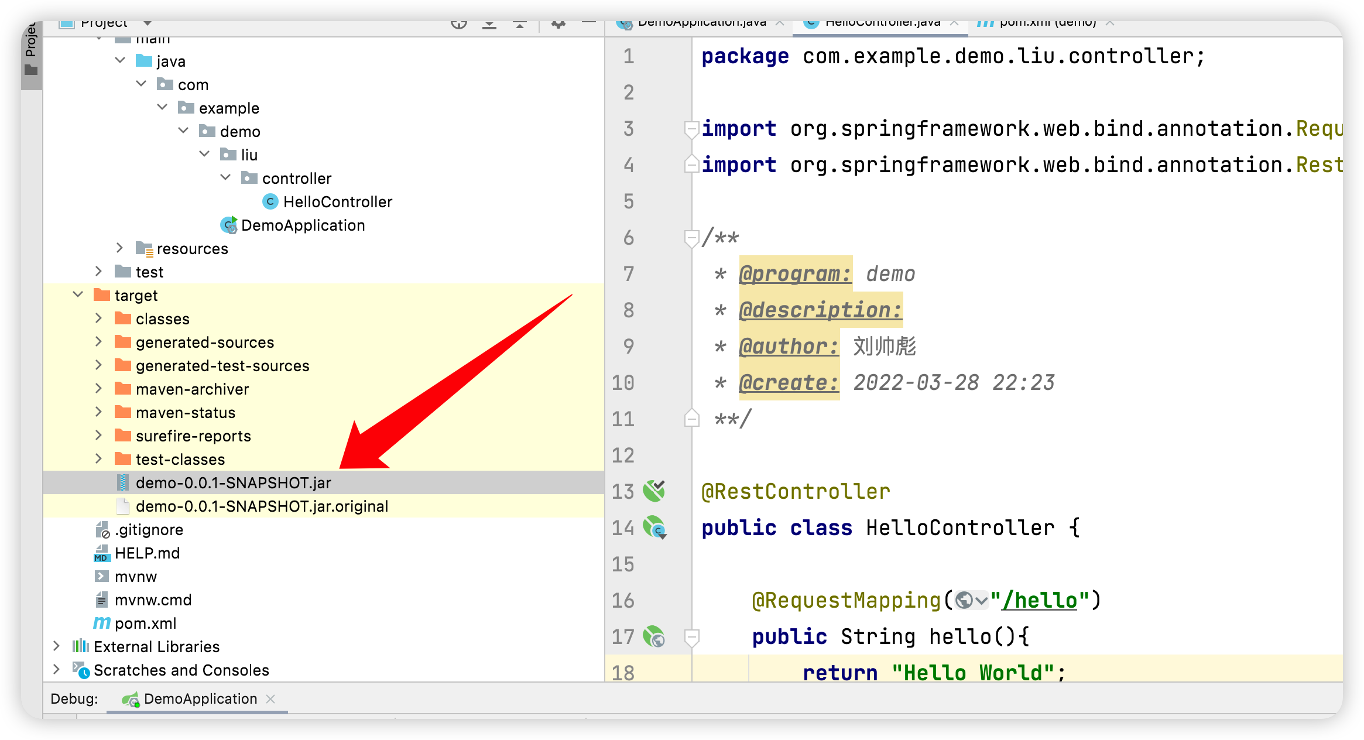Click the globe URL icon inside @RequestMapping

[x=964, y=600]
